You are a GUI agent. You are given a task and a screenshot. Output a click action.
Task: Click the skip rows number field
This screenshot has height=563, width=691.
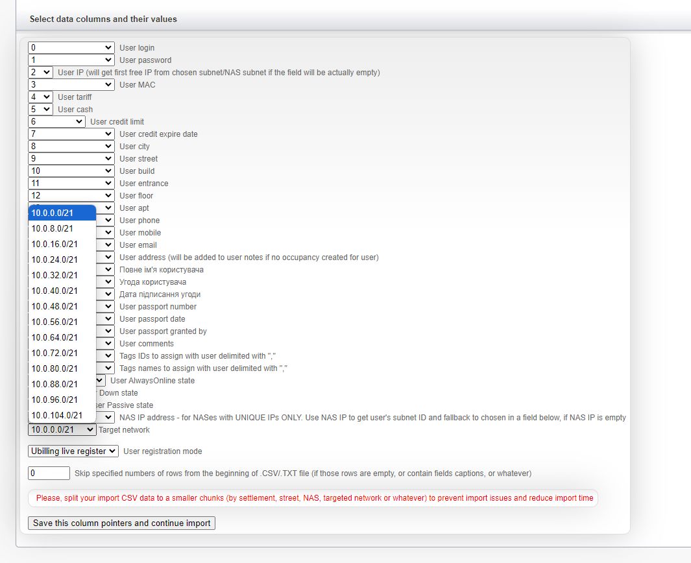[x=49, y=473]
